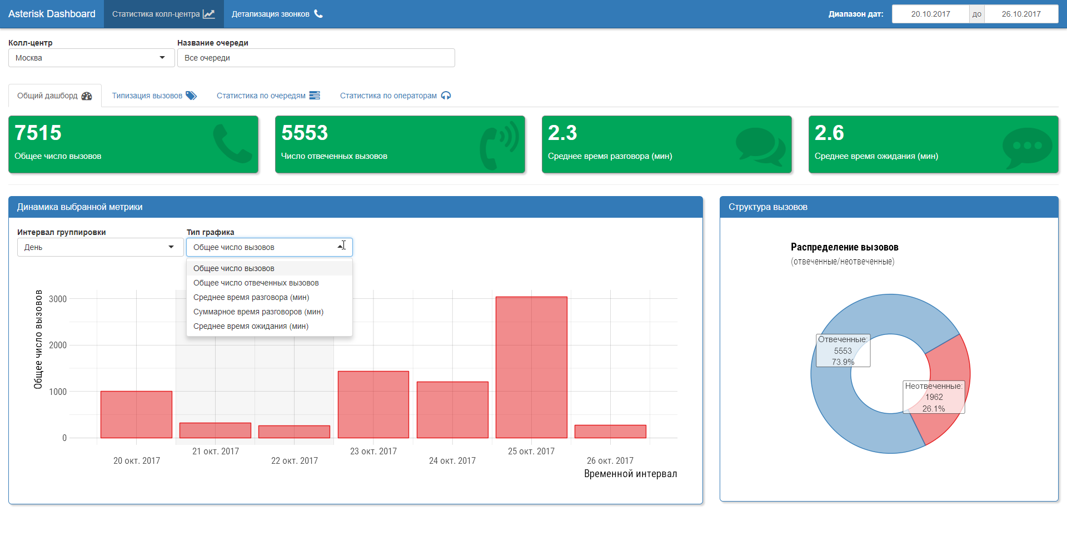Select Среднее время ожидания (мин) option
Viewport: 1067px width, 541px height.
point(270,326)
